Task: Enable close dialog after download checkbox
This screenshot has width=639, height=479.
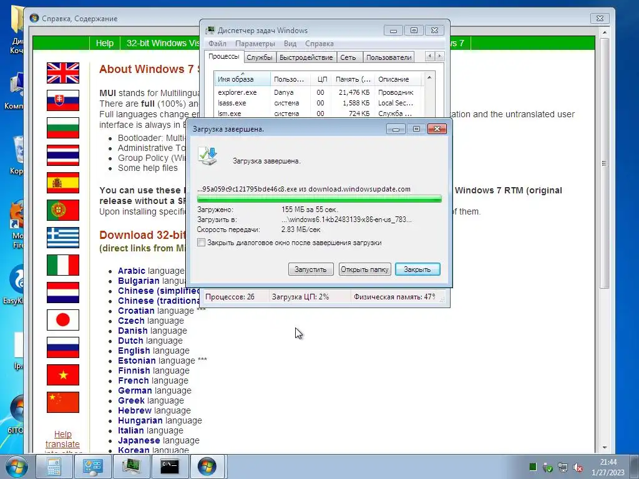Action: (201, 243)
